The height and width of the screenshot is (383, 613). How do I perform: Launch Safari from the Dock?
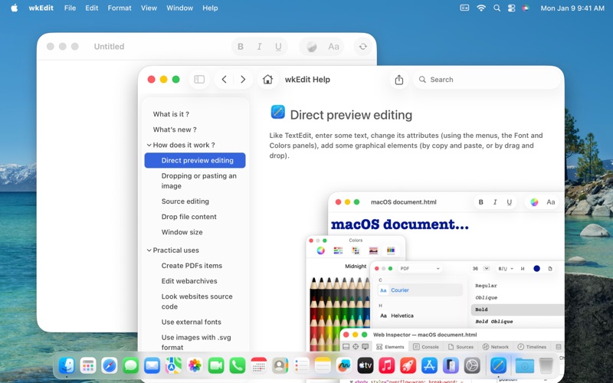109,366
